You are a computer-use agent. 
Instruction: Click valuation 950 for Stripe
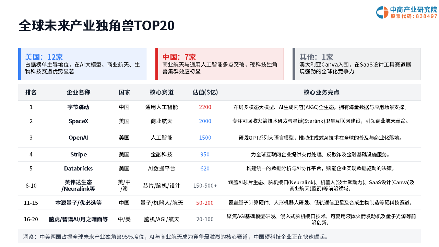[x=205, y=154]
